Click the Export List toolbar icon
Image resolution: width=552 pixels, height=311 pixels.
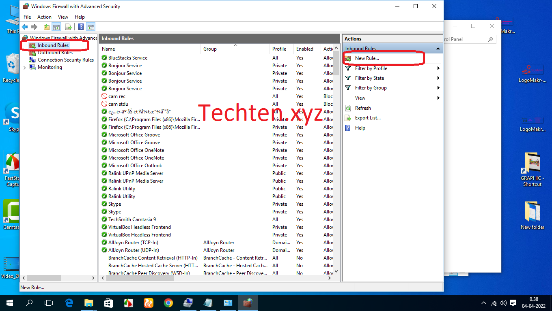[x=69, y=27]
